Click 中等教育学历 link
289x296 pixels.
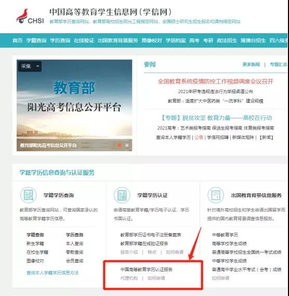(x=225, y=235)
